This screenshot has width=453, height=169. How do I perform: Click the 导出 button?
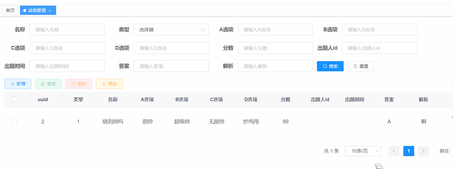(109, 84)
